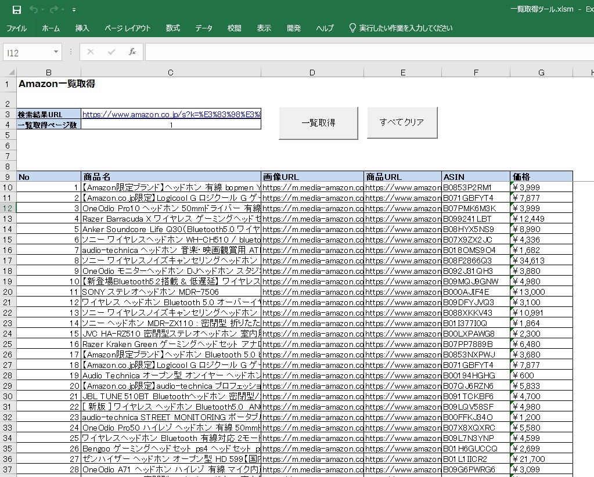
Task: Open the Redo history dropdown arrow
Action: pyautogui.click(x=63, y=10)
